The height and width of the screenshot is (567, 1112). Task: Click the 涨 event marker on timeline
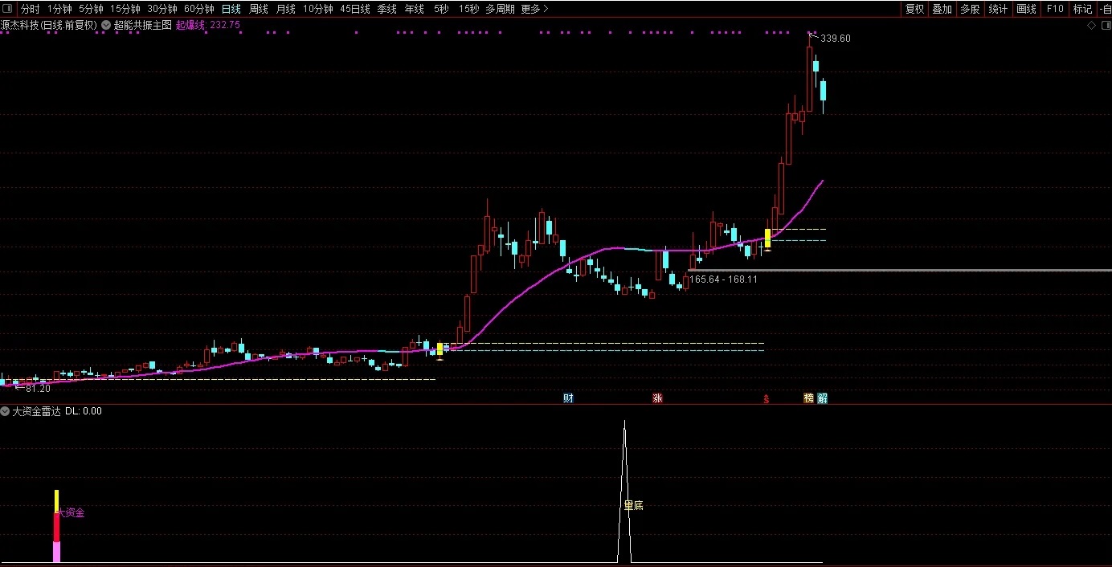point(657,398)
